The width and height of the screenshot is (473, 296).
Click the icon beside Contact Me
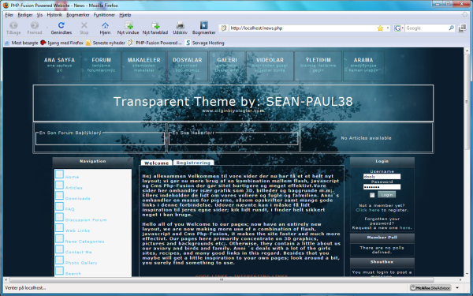tap(59, 249)
